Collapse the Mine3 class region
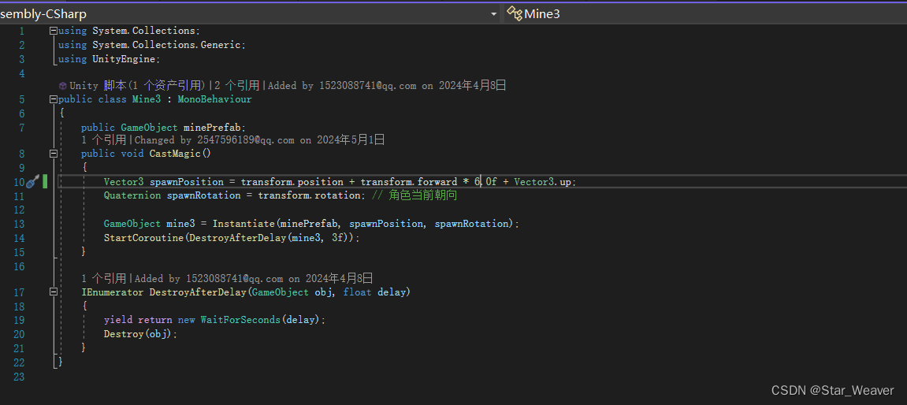Viewport: 907px width, 405px height. click(54, 99)
